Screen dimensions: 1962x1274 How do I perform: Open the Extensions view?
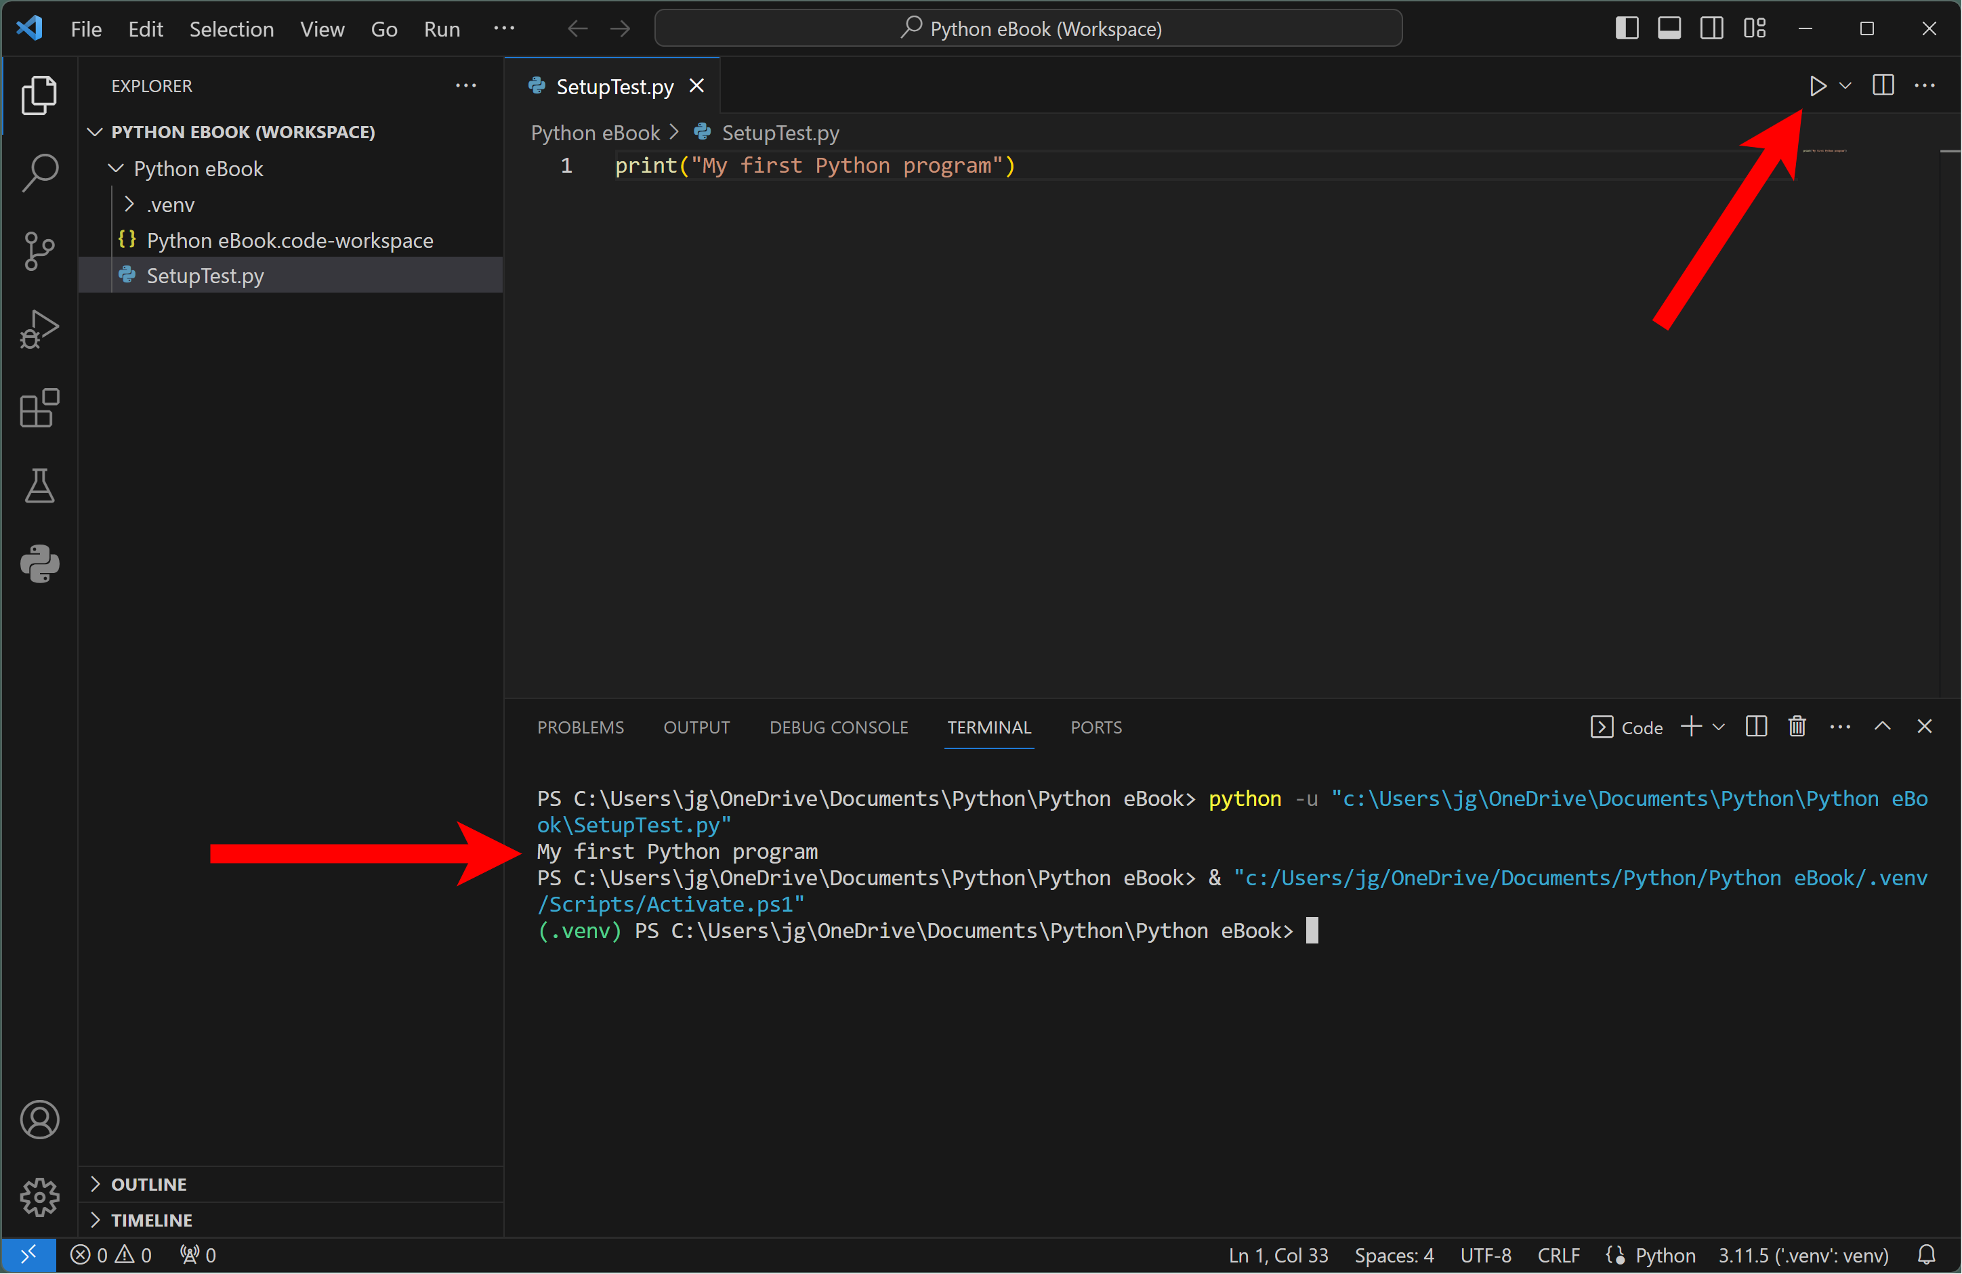coord(39,407)
